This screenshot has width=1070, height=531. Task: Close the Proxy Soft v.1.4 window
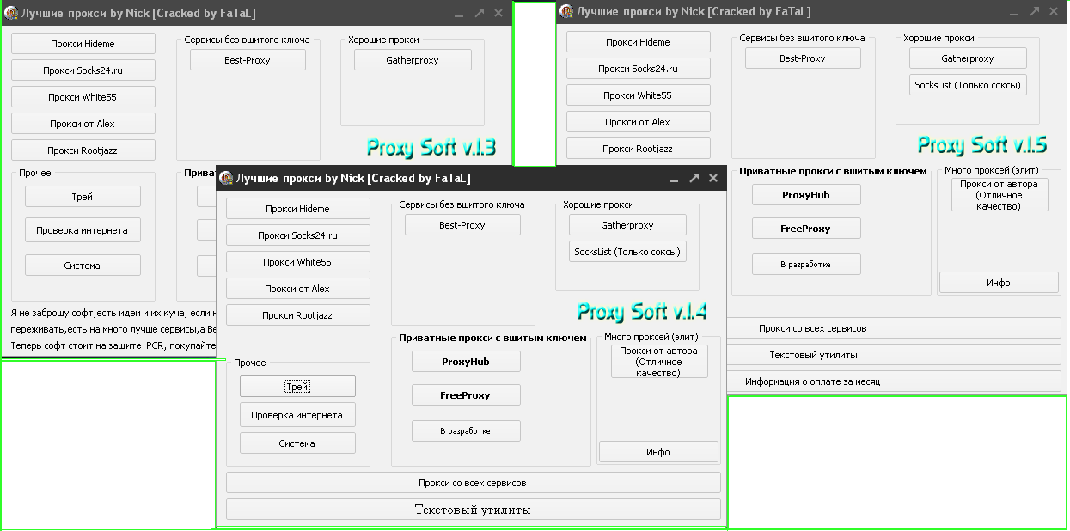713,179
